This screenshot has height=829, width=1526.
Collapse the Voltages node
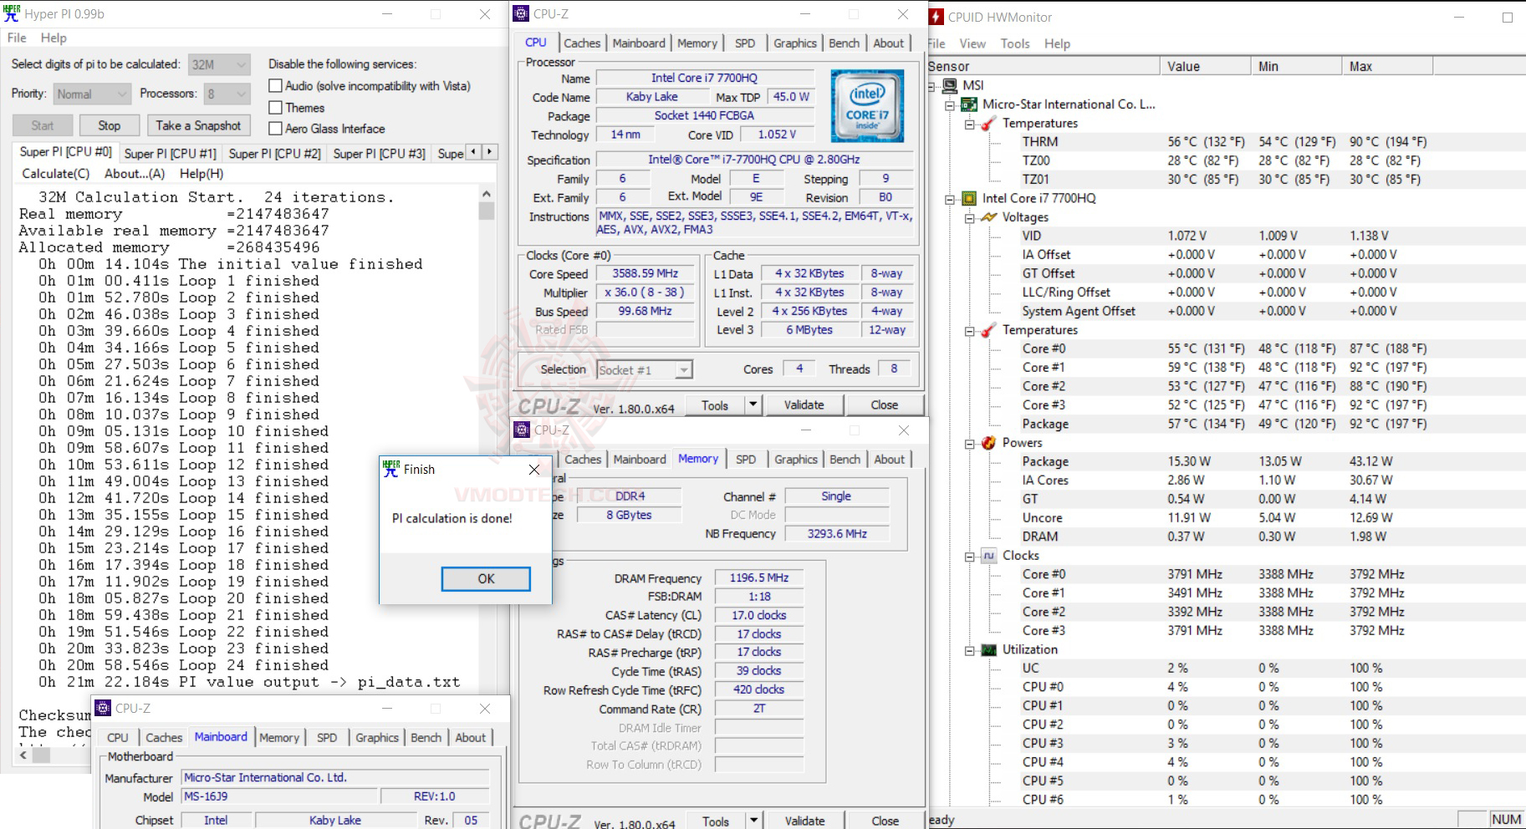(969, 217)
